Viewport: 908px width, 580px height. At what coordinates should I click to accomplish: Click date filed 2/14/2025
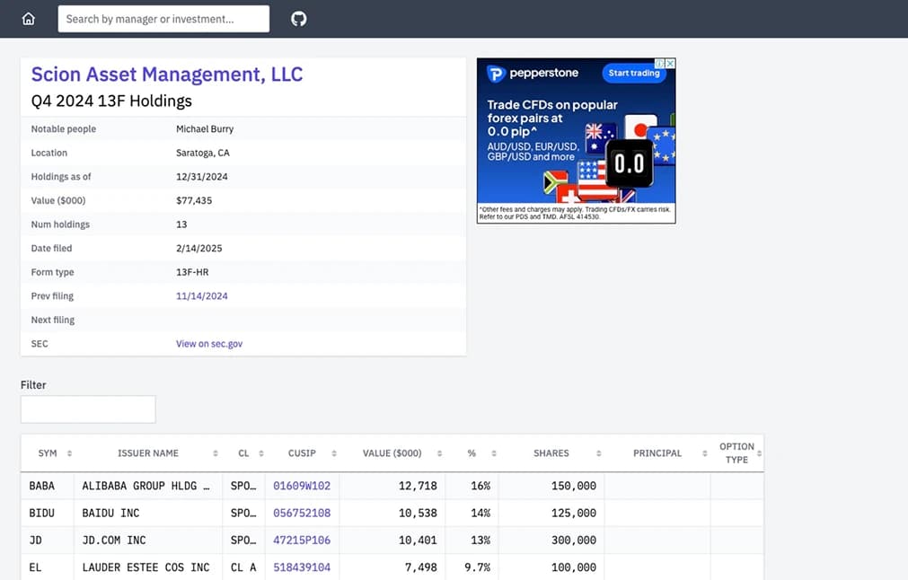point(198,249)
